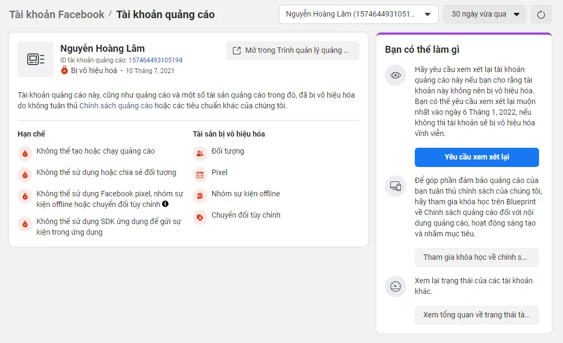The height and width of the screenshot is (343, 563).
Task: Open the Nguyễn Hoàng Lâm account dropdown
Action: click(x=358, y=14)
